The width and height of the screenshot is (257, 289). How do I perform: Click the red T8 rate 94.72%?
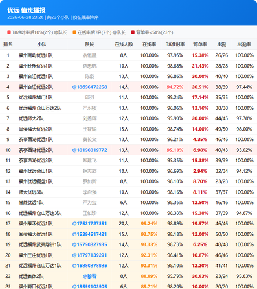coord(175,87)
